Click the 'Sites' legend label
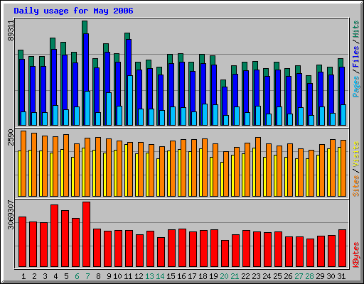This screenshot has width=364, height=284. tap(356, 186)
